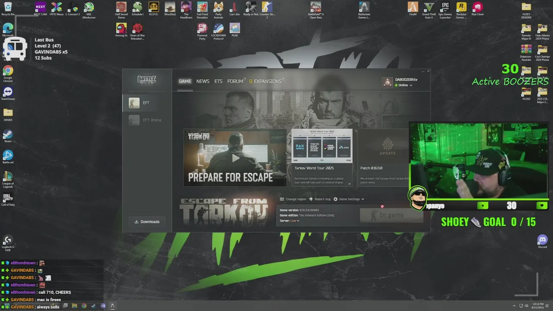Select the FUZEY DESIGNS folder
The width and height of the screenshot is (553, 311).
tap(526, 10)
